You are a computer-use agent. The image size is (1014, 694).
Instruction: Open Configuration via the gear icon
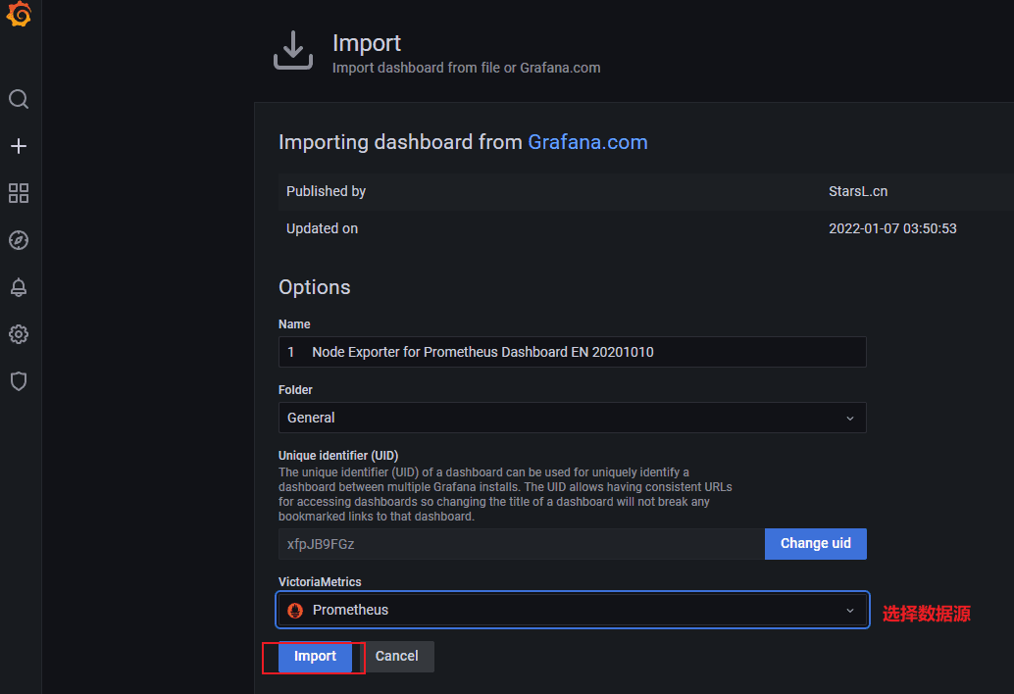19,334
